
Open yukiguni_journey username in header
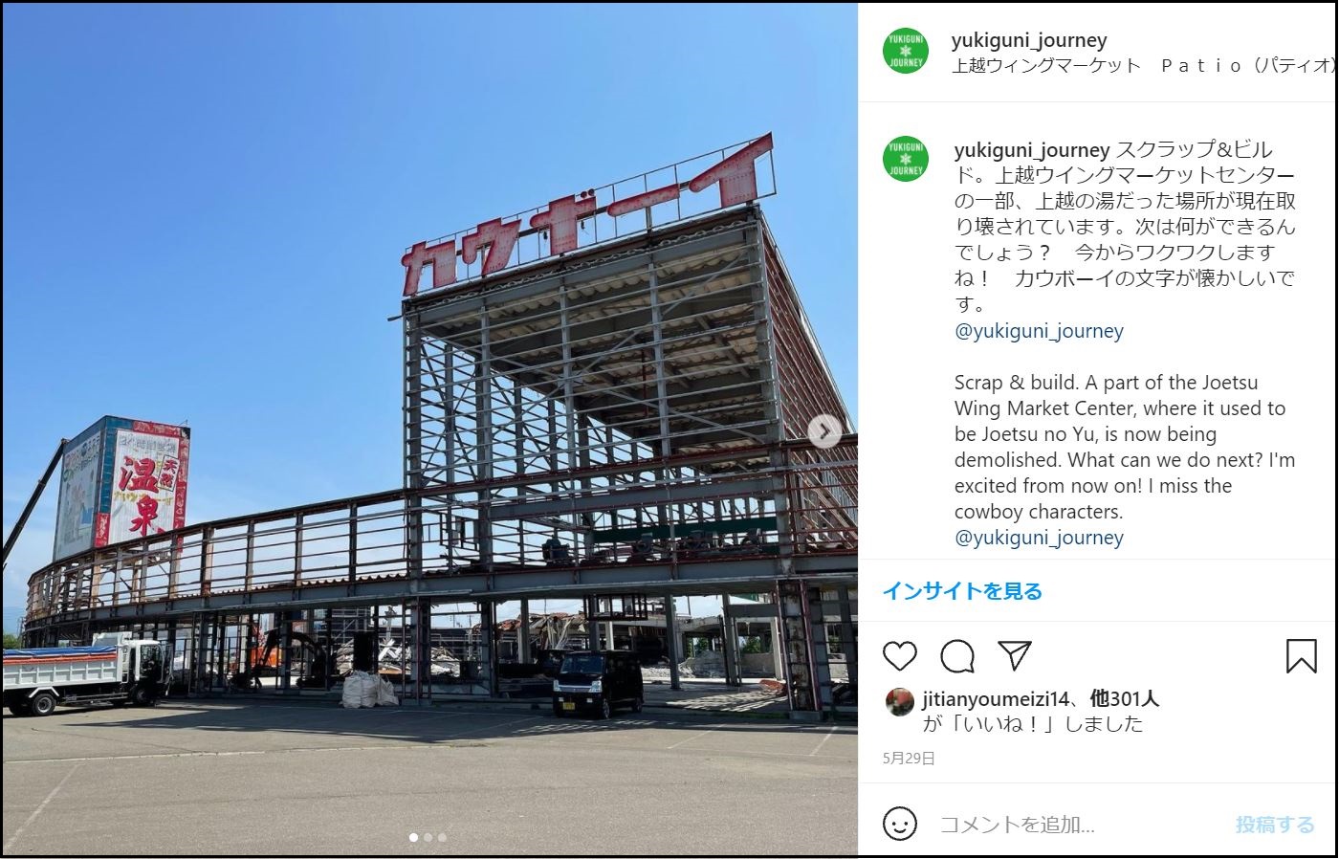(1029, 40)
